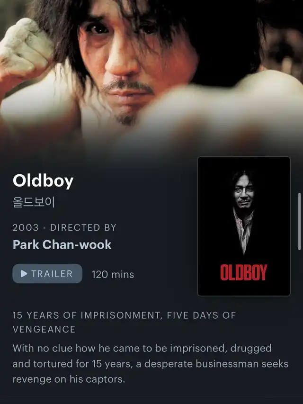Select the word businessman in the synopsis
The image size is (303, 404).
click(x=227, y=364)
